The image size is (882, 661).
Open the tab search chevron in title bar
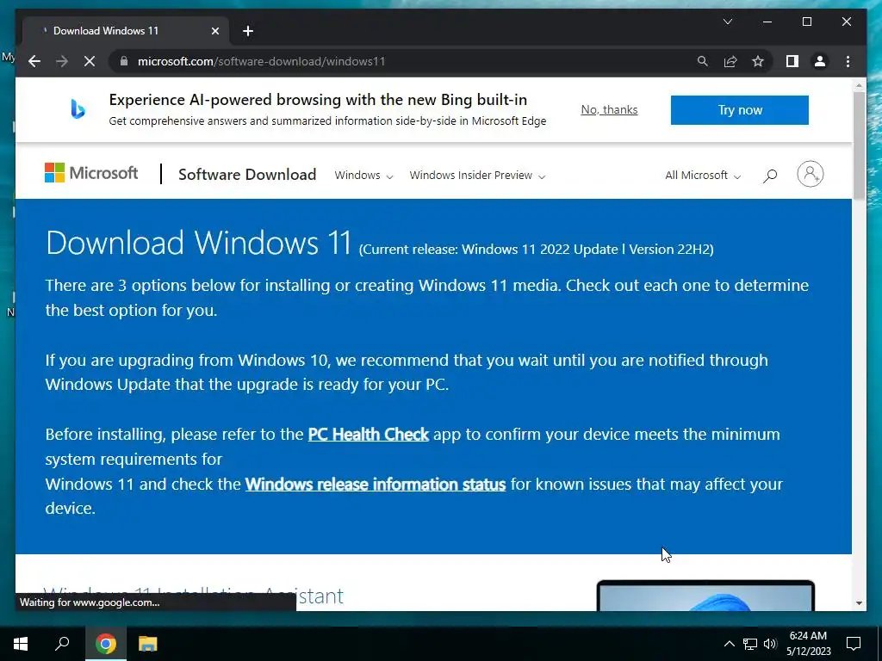[x=727, y=22]
